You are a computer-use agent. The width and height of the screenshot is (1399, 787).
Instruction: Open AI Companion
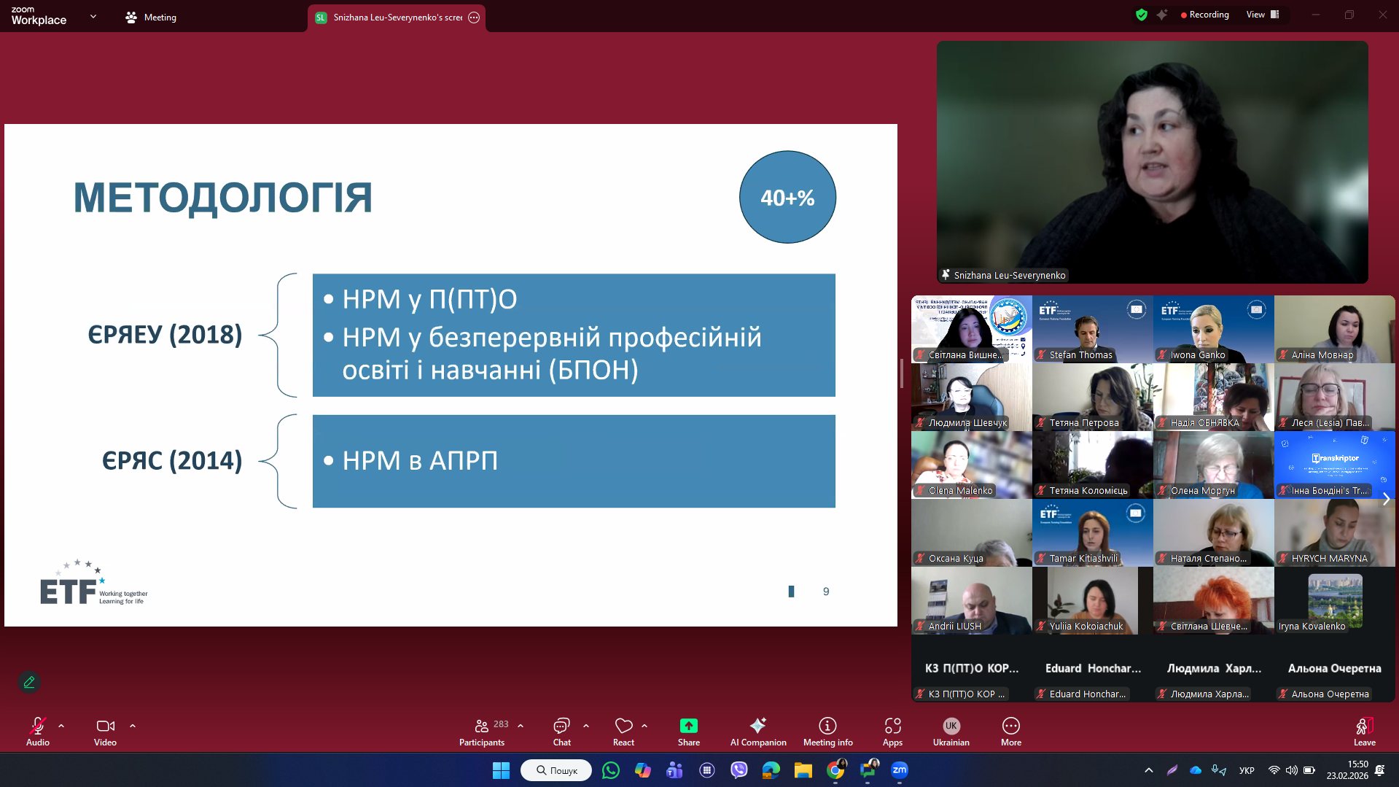click(x=757, y=732)
